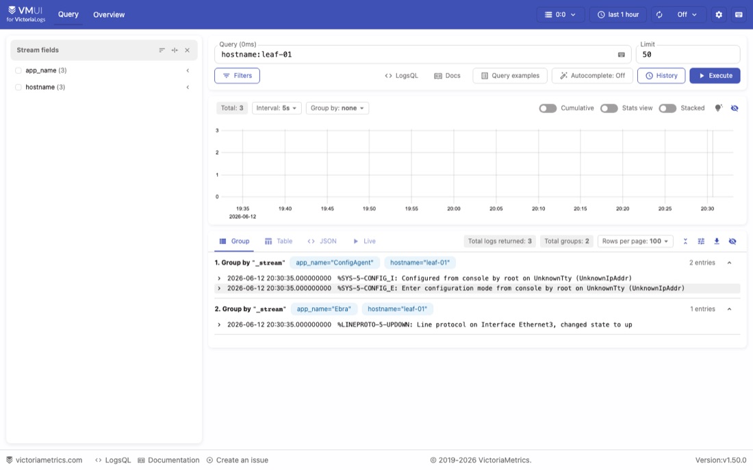Image resolution: width=753 pixels, height=470 pixels.
Task: Check the app_name stream field checkbox
Action: (x=18, y=70)
